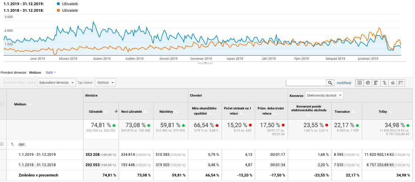The image size is (415, 182).
Task: Switch to comparison view icon
Action: [x=384, y=83]
